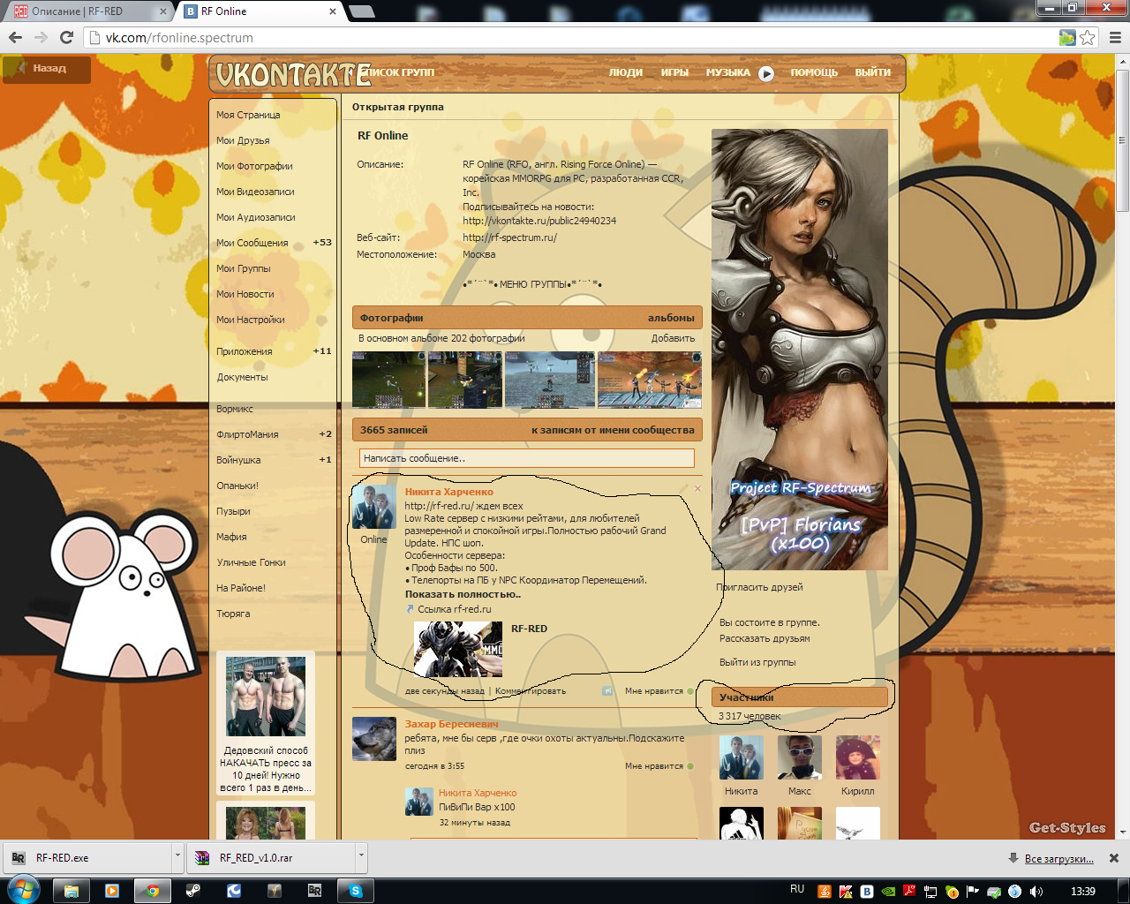Reload the page with the refresh icon

click(x=66, y=37)
